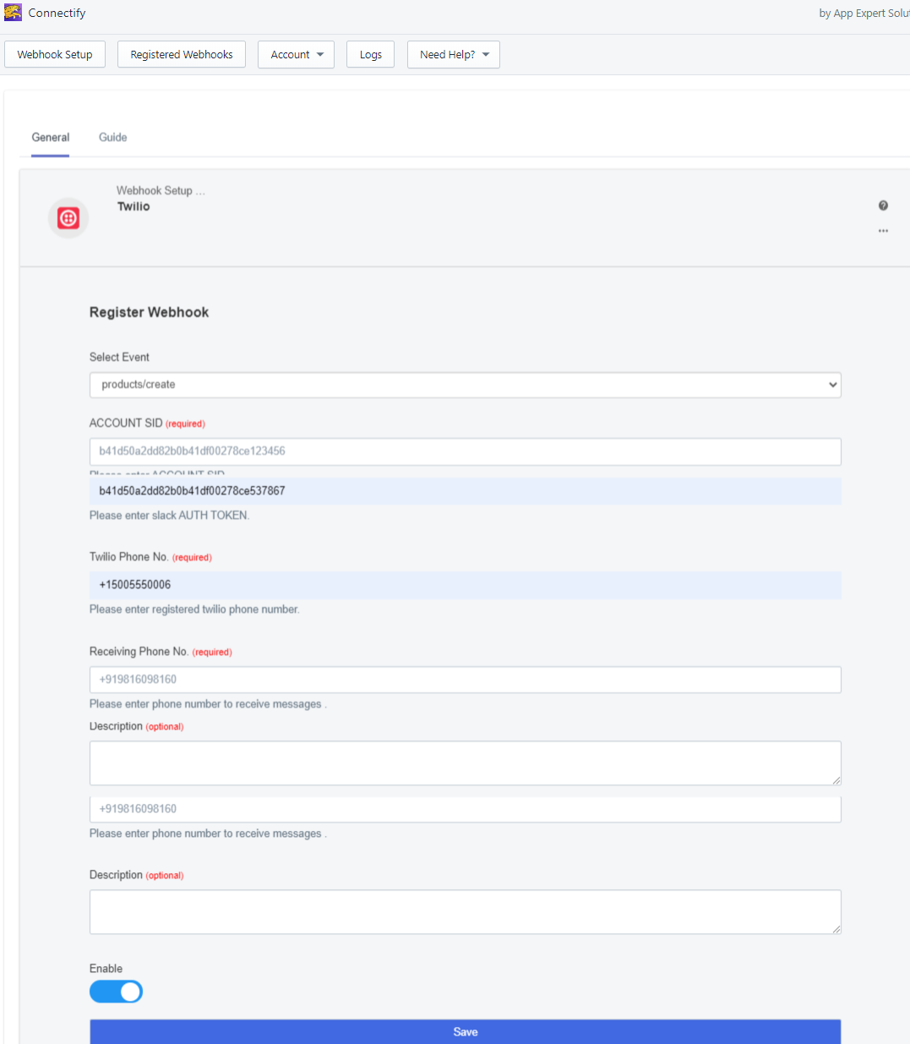View Registered Webhooks
This screenshot has width=910, height=1044.
pyautogui.click(x=182, y=55)
